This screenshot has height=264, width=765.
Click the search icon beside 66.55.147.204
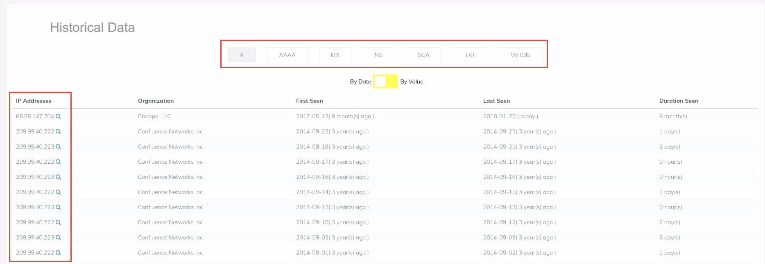pos(59,117)
